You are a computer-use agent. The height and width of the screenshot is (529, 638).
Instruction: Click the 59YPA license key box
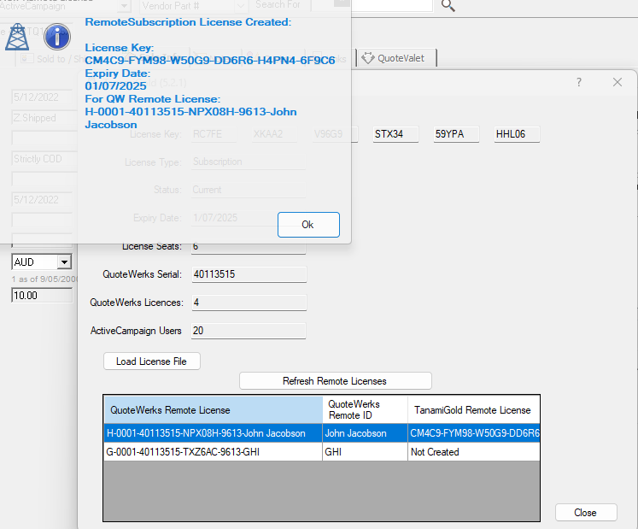click(456, 134)
